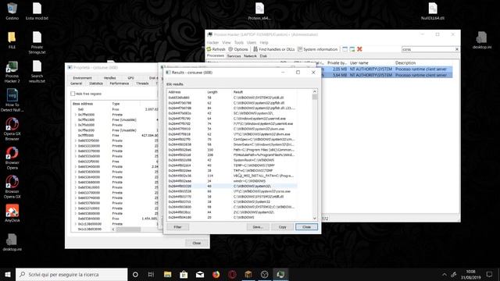Open the Threads tab in Properties
The height and width of the screenshot is (281, 500).
[x=142, y=84]
